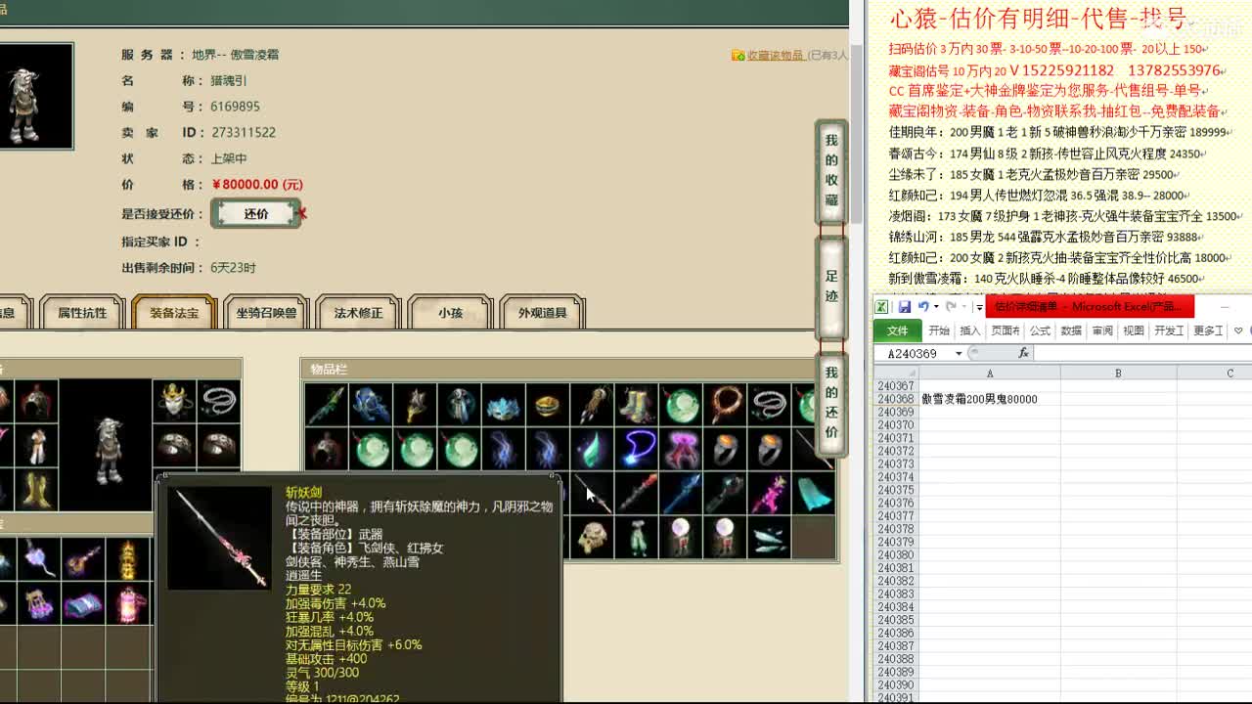Select the red-tipped staff in inventory
Image resolution: width=1252 pixels, height=704 pixels.
637,494
